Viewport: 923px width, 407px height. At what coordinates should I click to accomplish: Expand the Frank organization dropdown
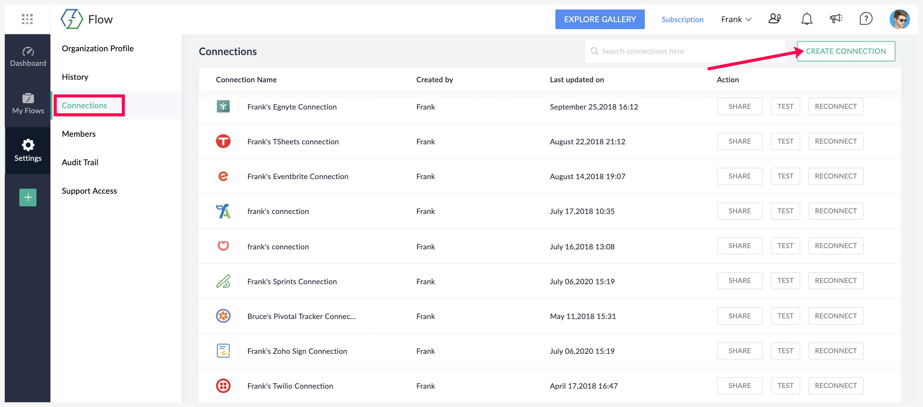pos(736,19)
